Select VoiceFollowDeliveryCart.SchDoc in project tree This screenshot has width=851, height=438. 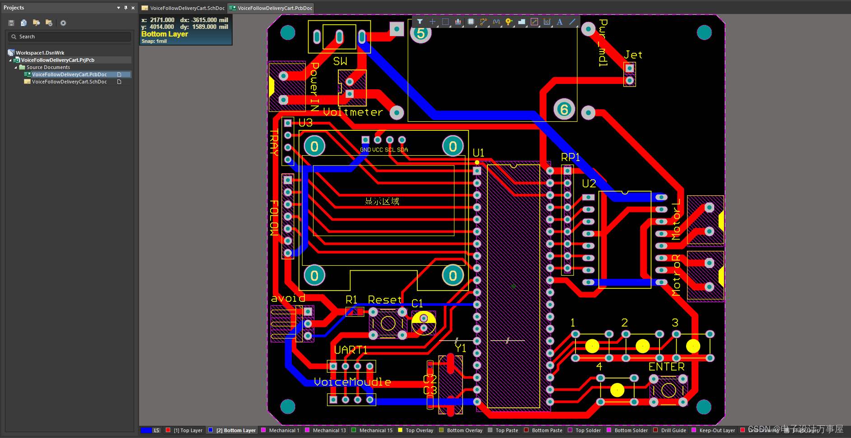tap(69, 82)
